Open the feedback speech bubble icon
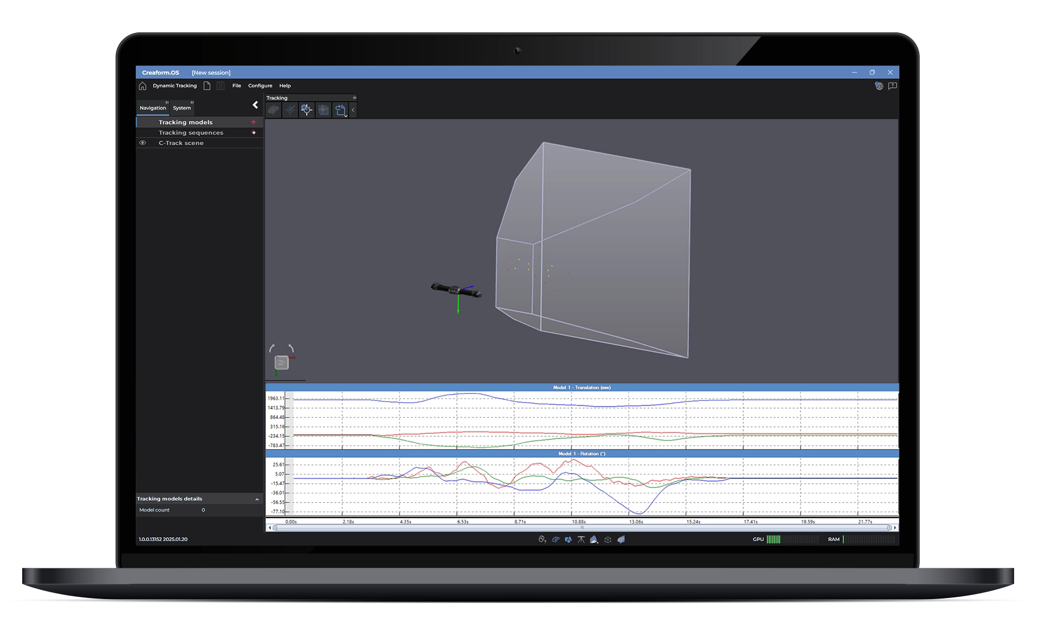Viewport: 1038px width, 640px height. point(893,86)
